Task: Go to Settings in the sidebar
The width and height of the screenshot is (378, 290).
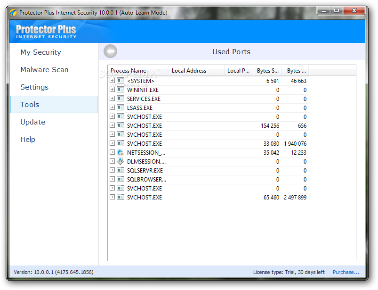Action: (34, 87)
